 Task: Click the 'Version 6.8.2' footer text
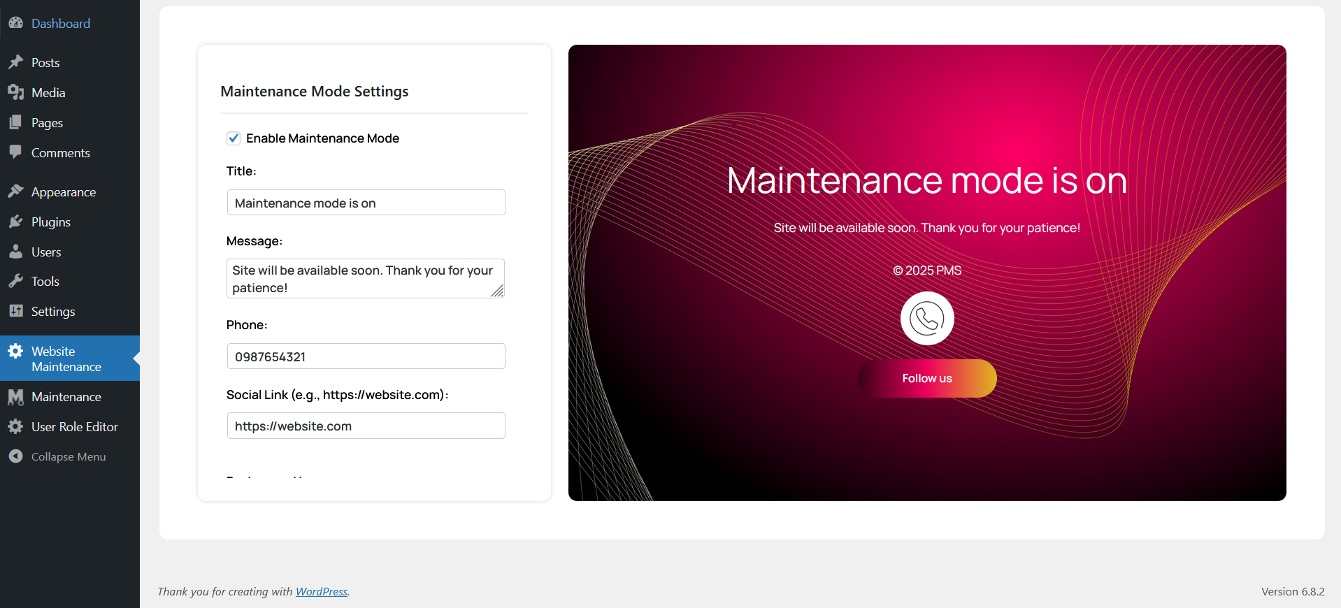click(x=1293, y=591)
